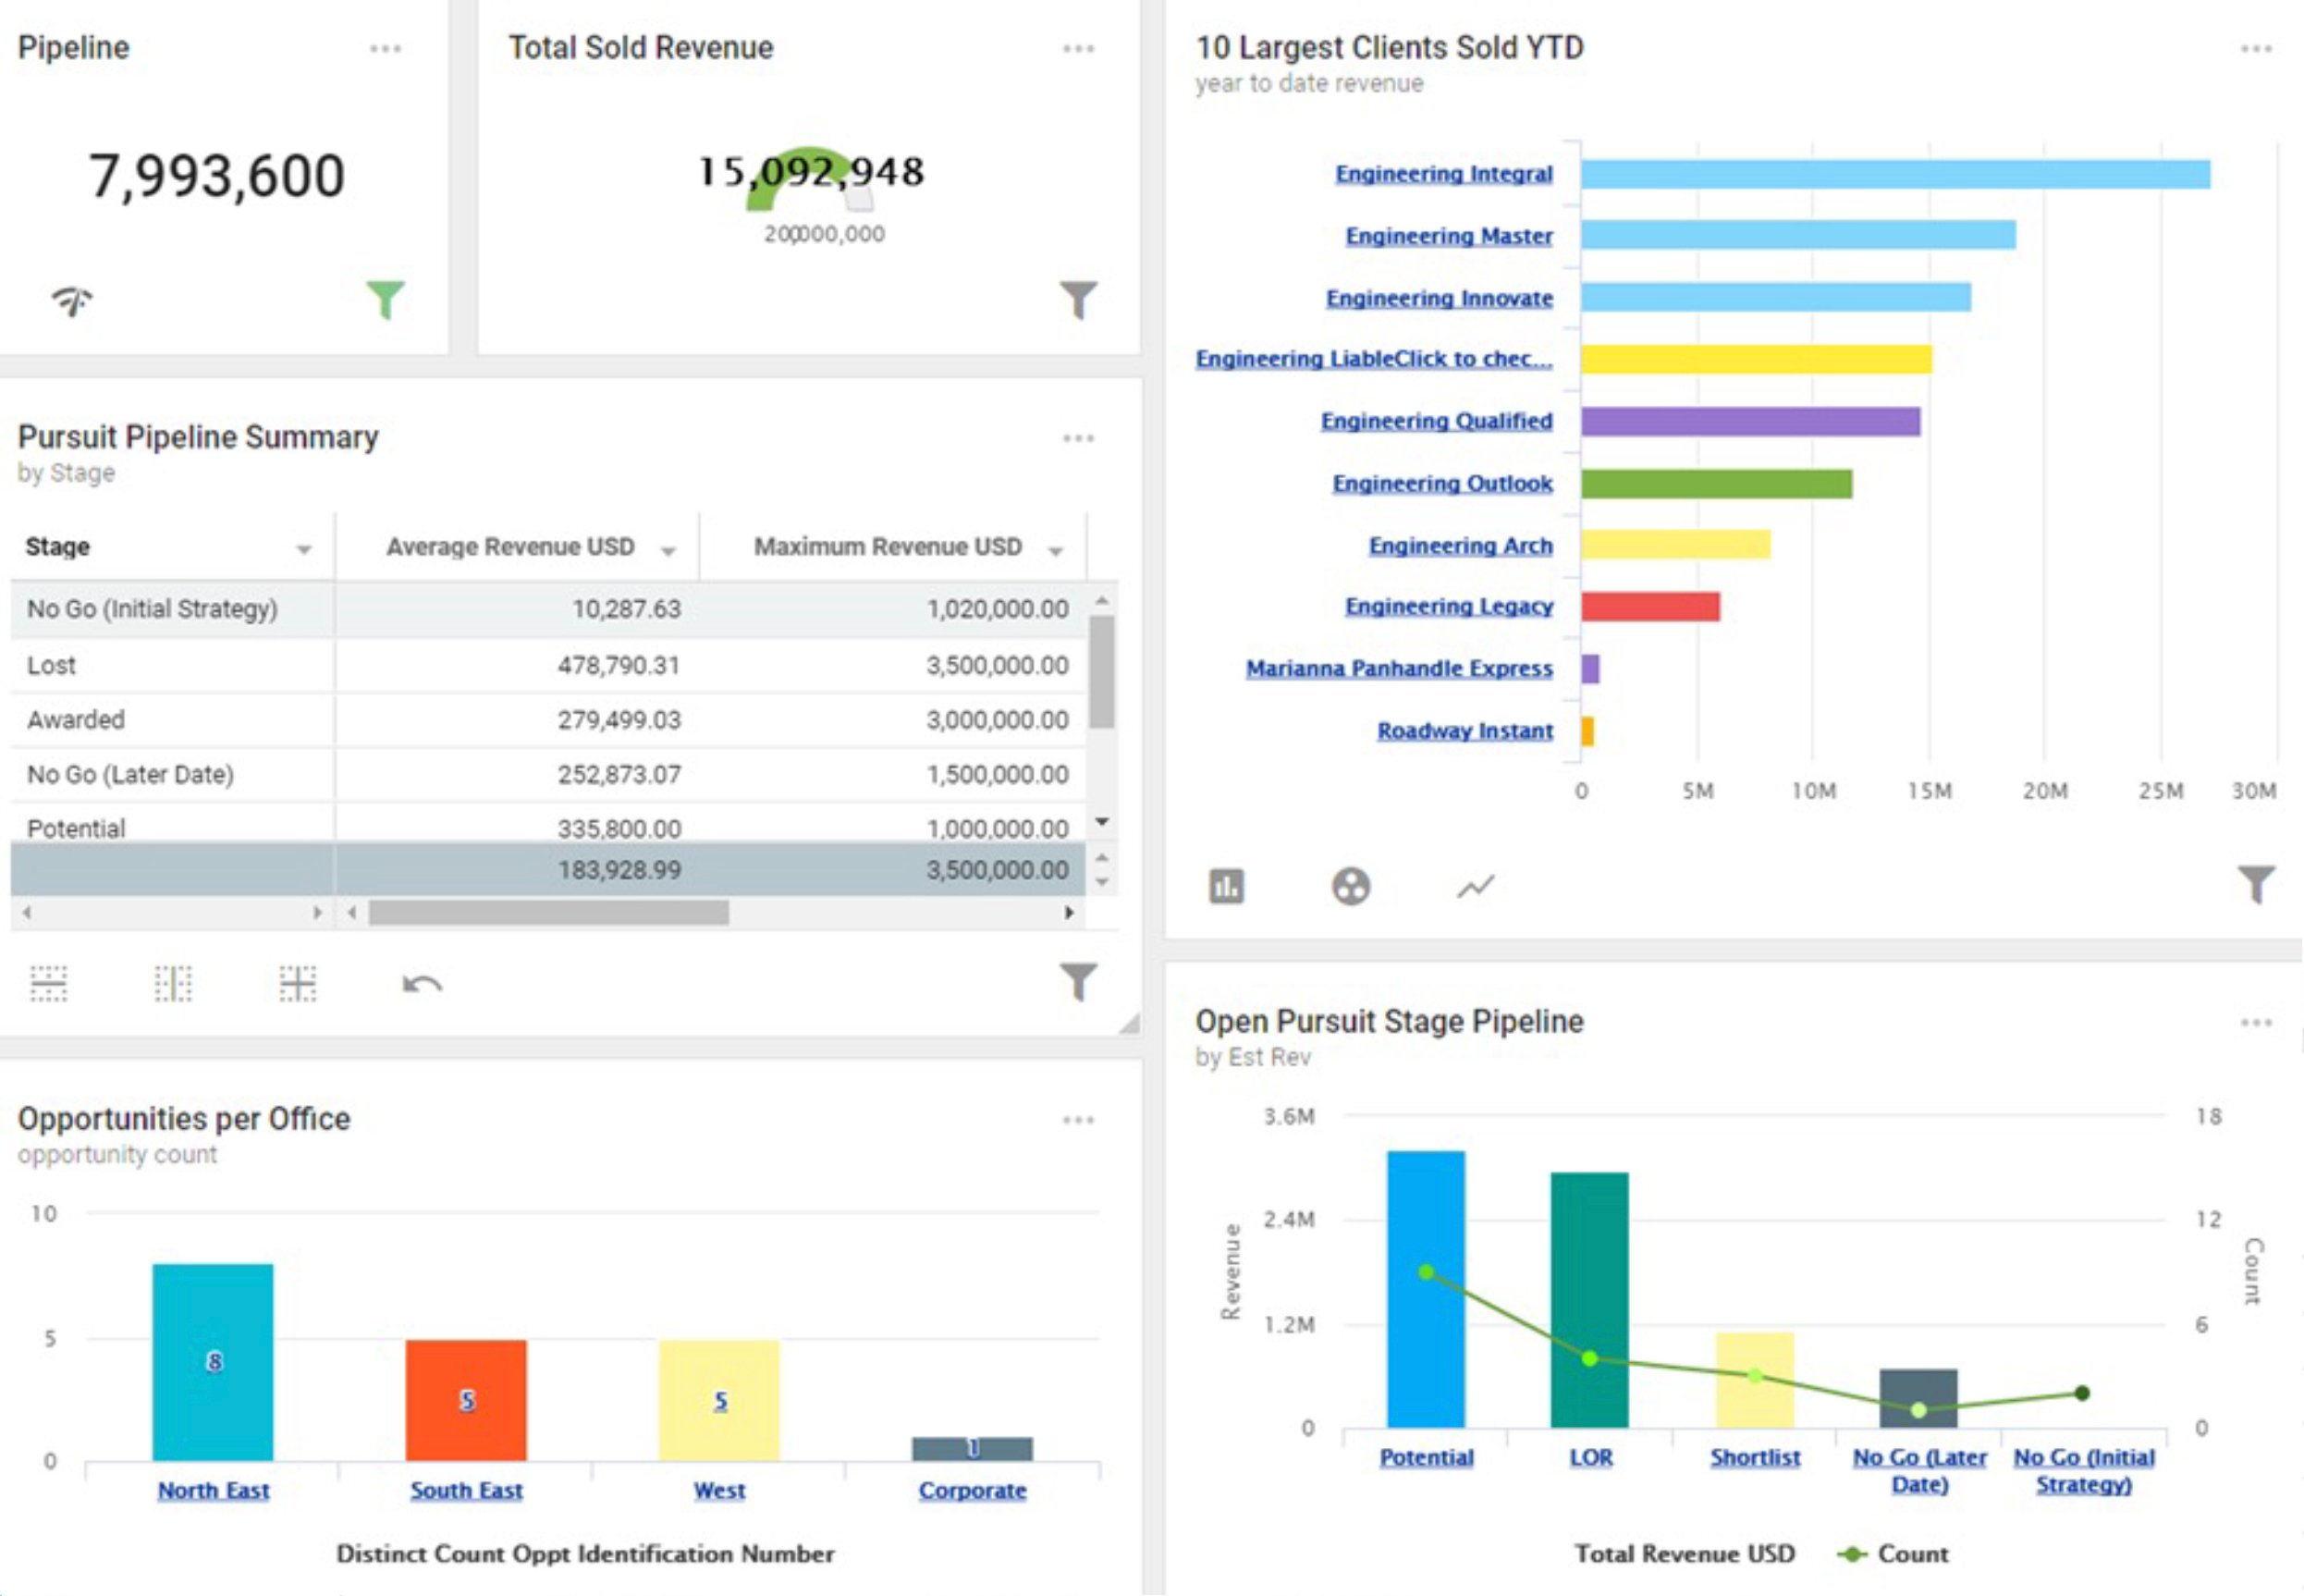
Task: Select the column grouping icon under pipeline table
Action: (x=173, y=984)
